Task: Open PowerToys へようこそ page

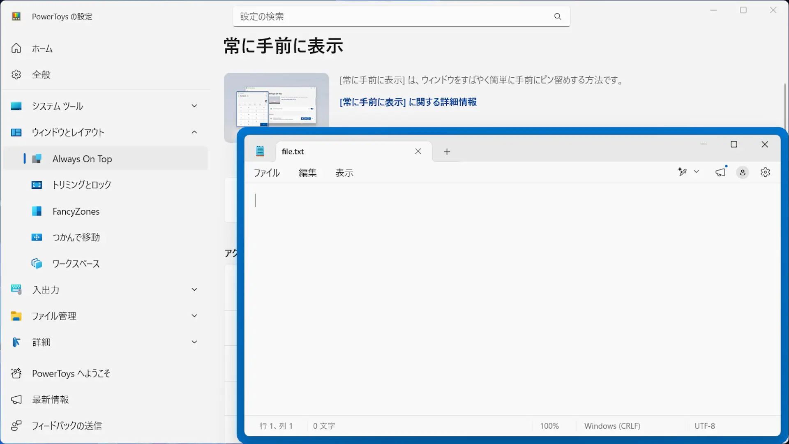Action: pyautogui.click(x=106, y=373)
